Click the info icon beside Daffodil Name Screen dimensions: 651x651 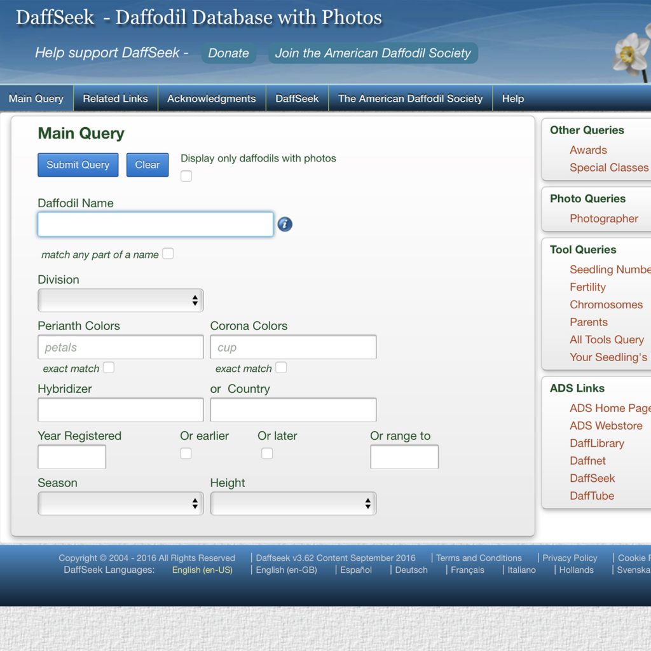point(285,224)
